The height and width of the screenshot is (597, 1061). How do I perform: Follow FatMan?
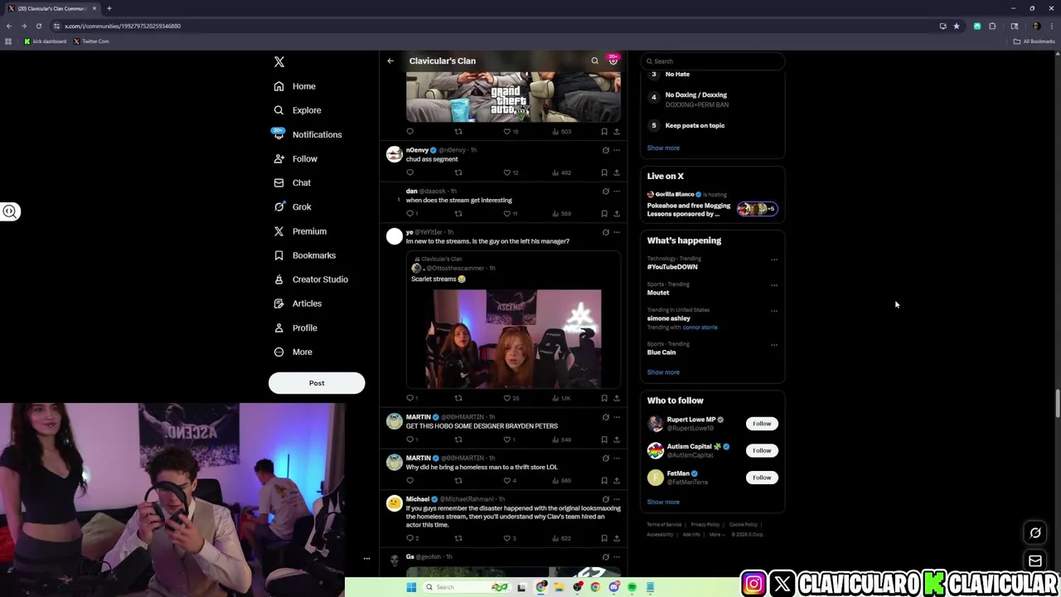pyautogui.click(x=762, y=478)
